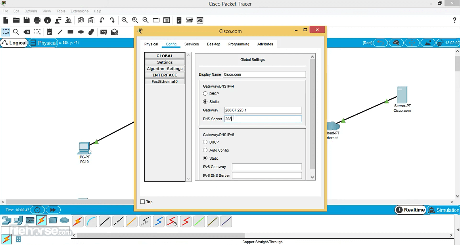The image size is (460, 245).
Task: Click the Add Simple PDU envelope icon
Action: 103,32
